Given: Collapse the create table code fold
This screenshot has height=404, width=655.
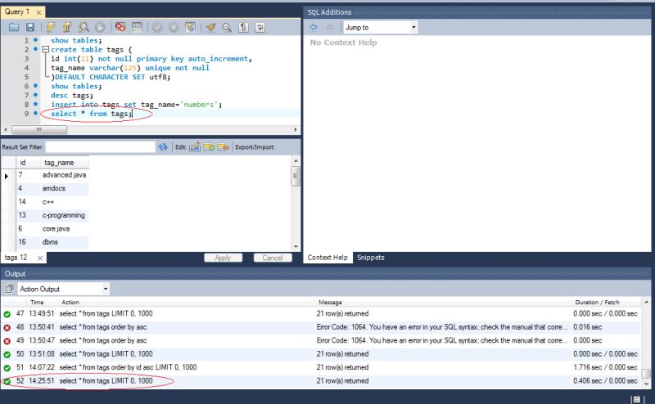Looking at the screenshot, I should [x=46, y=49].
